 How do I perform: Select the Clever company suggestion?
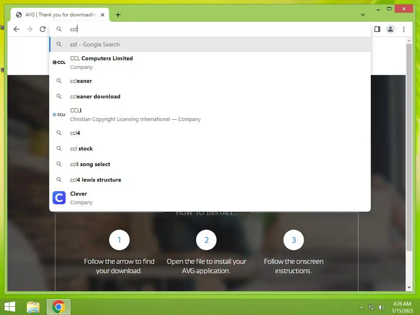coord(210,198)
